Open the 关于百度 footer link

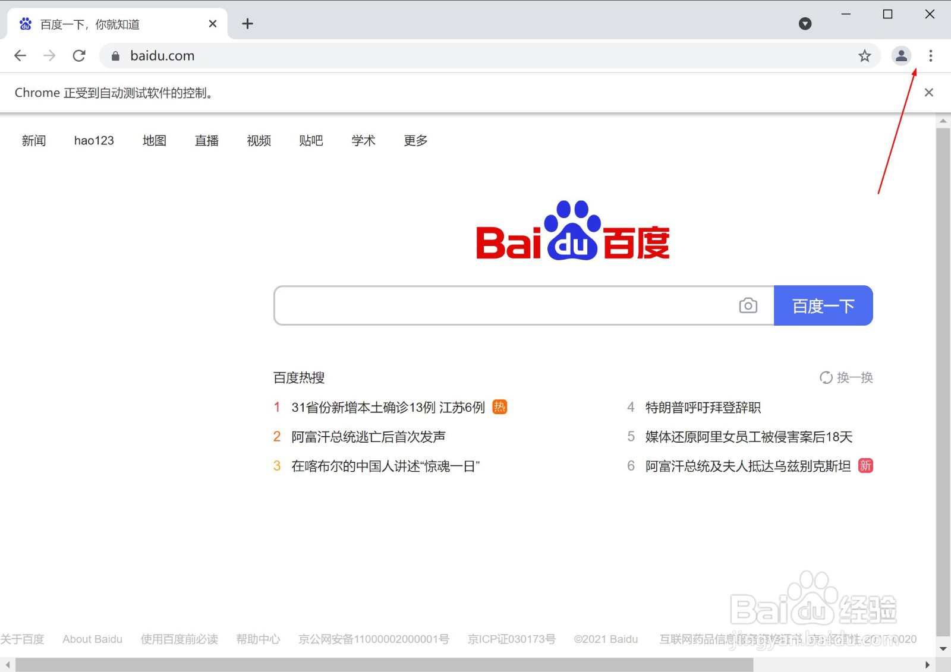click(x=23, y=639)
